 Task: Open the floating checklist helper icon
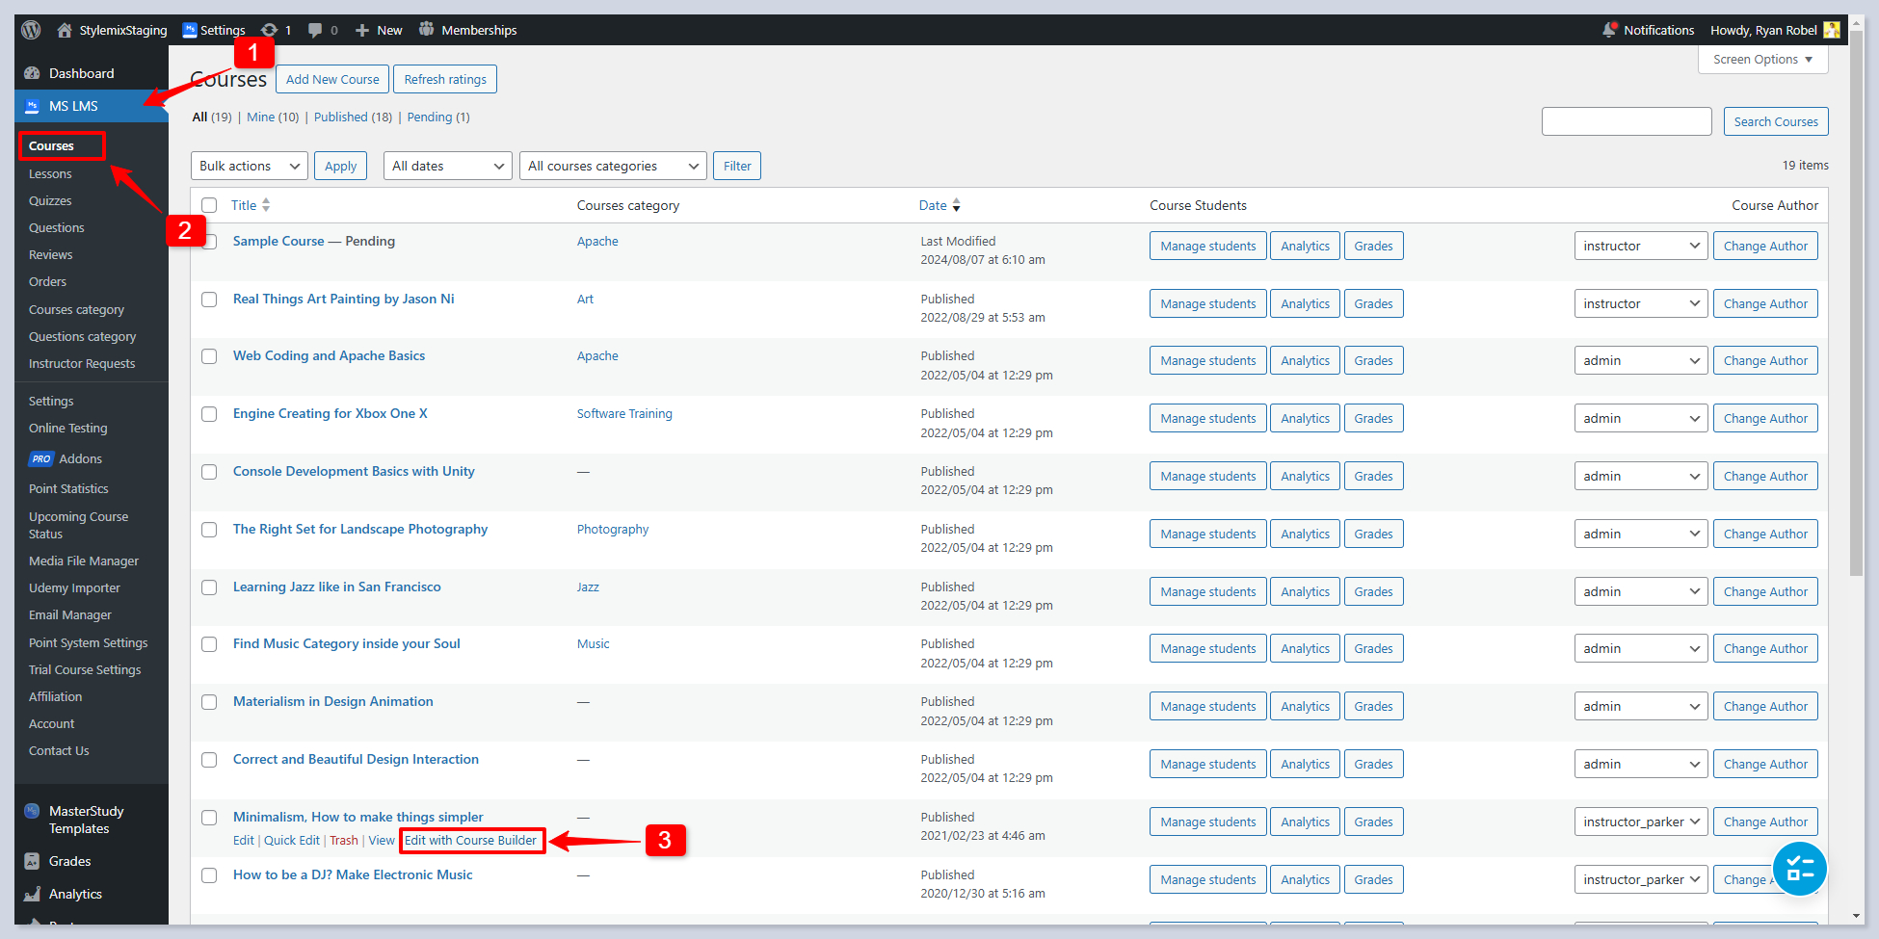pyautogui.click(x=1799, y=869)
